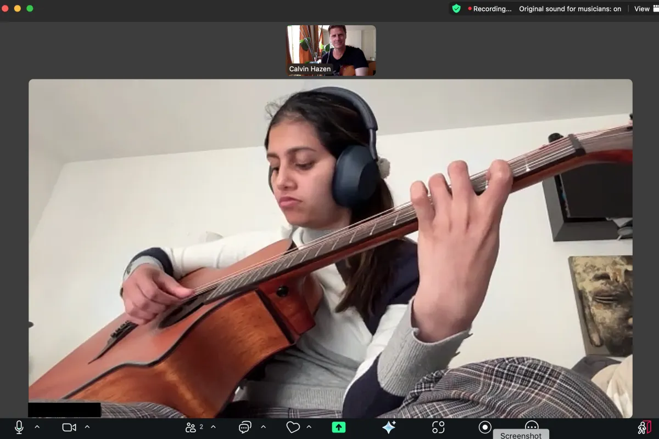The height and width of the screenshot is (439, 659).
Task: Stop the video camera
Action: pos(68,427)
